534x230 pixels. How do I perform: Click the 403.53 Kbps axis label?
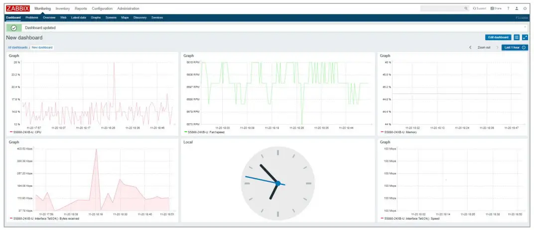[24, 149]
